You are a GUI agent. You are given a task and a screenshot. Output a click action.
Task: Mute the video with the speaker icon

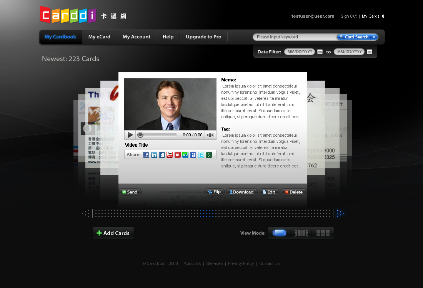210,135
